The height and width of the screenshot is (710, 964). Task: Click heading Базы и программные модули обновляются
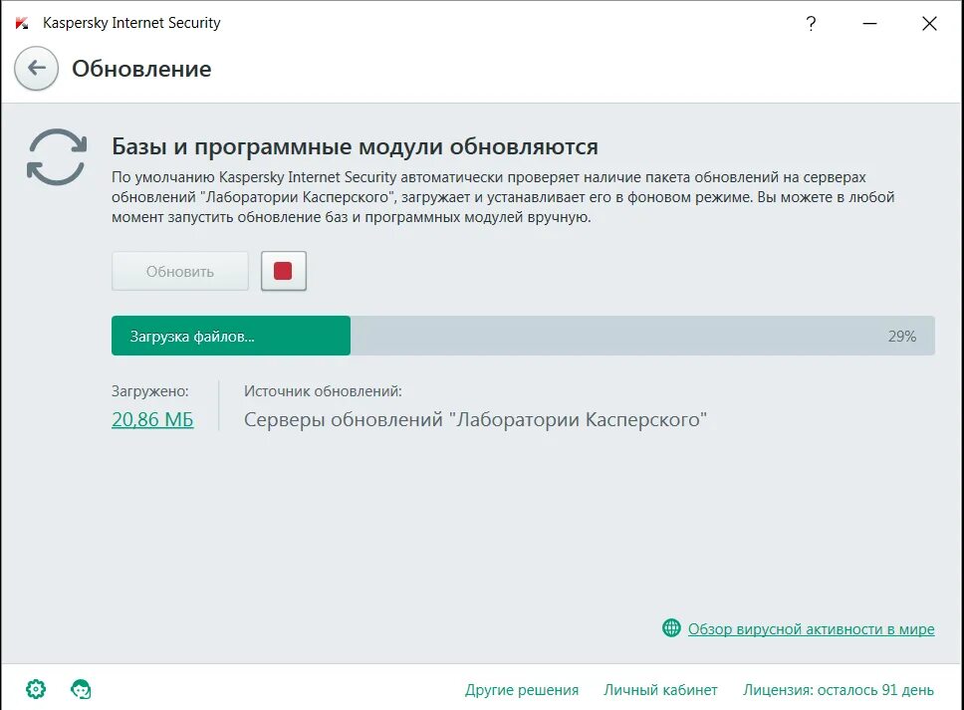(x=355, y=147)
